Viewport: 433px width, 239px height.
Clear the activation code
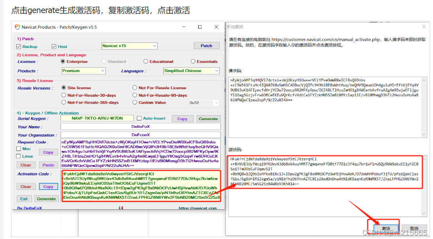coord(26,187)
